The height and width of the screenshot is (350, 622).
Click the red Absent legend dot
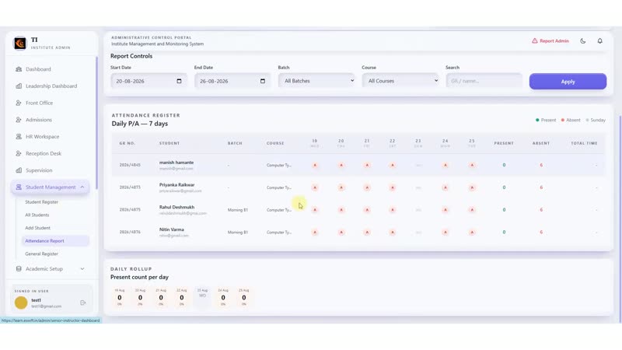pos(562,120)
